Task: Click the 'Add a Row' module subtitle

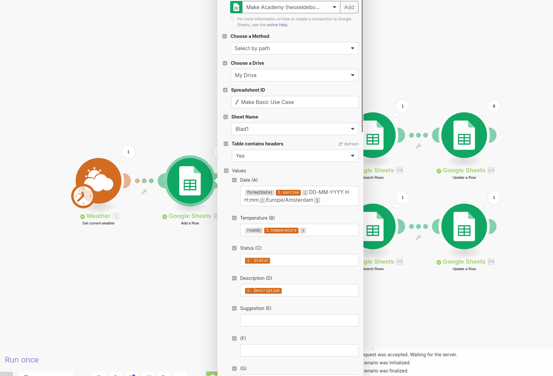Action: pos(190,223)
